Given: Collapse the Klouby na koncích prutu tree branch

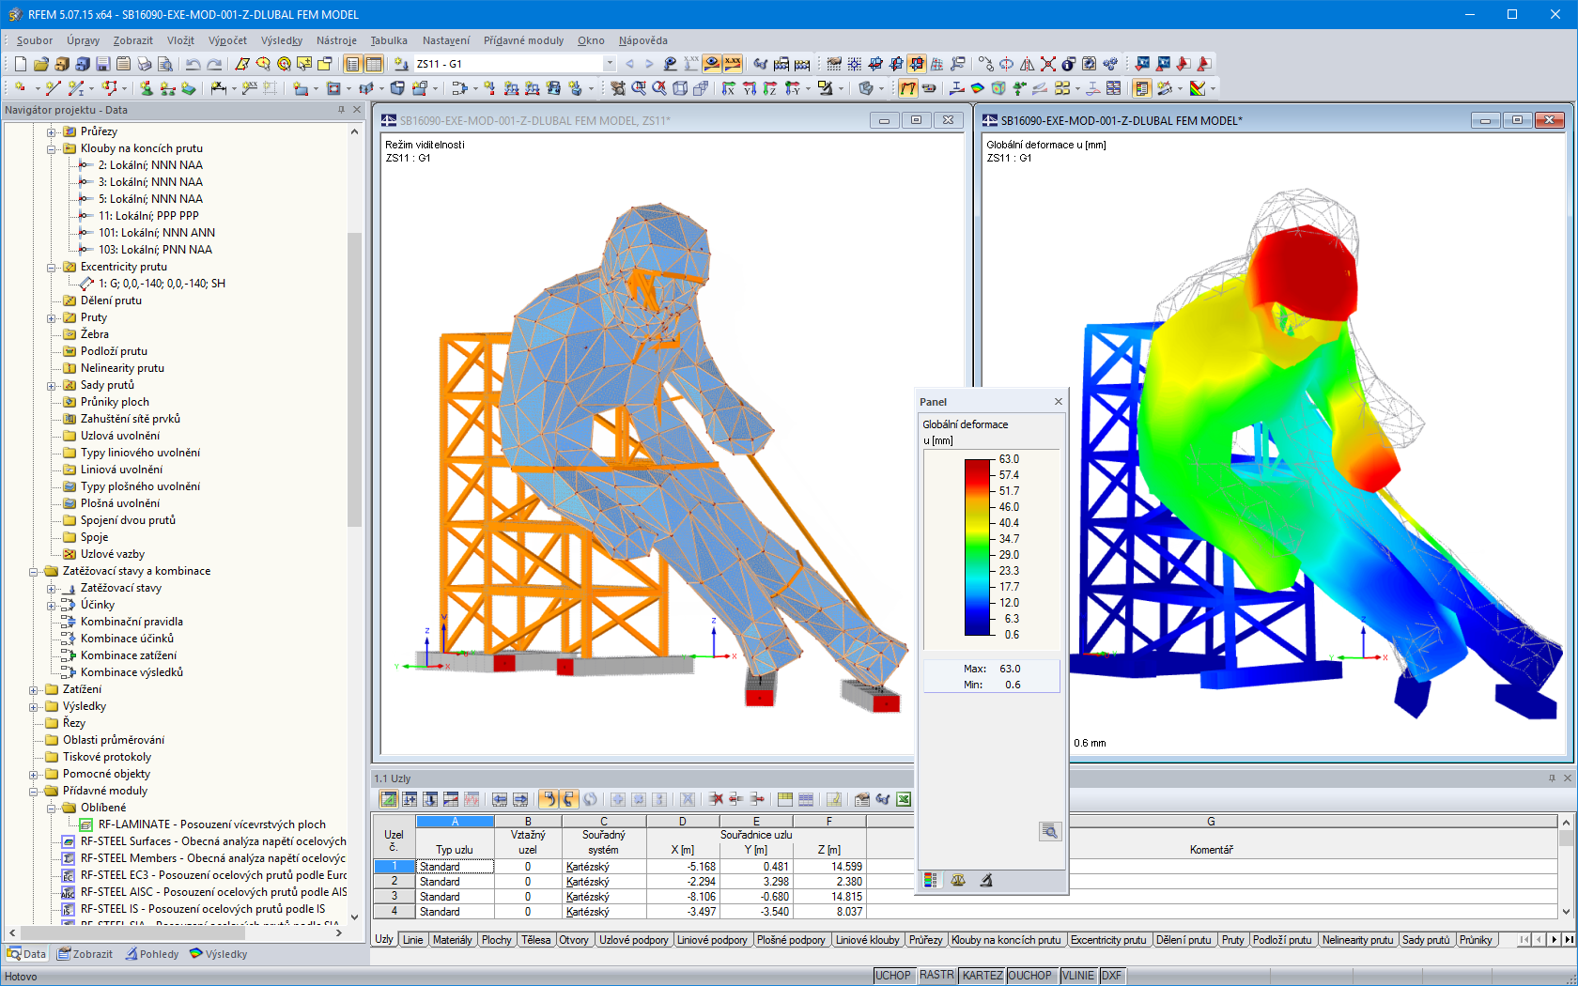Looking at the screenshot, I should click(x=53, y=147).
